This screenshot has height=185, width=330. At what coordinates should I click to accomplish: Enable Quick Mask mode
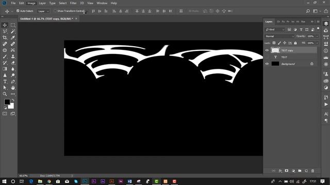5,114
